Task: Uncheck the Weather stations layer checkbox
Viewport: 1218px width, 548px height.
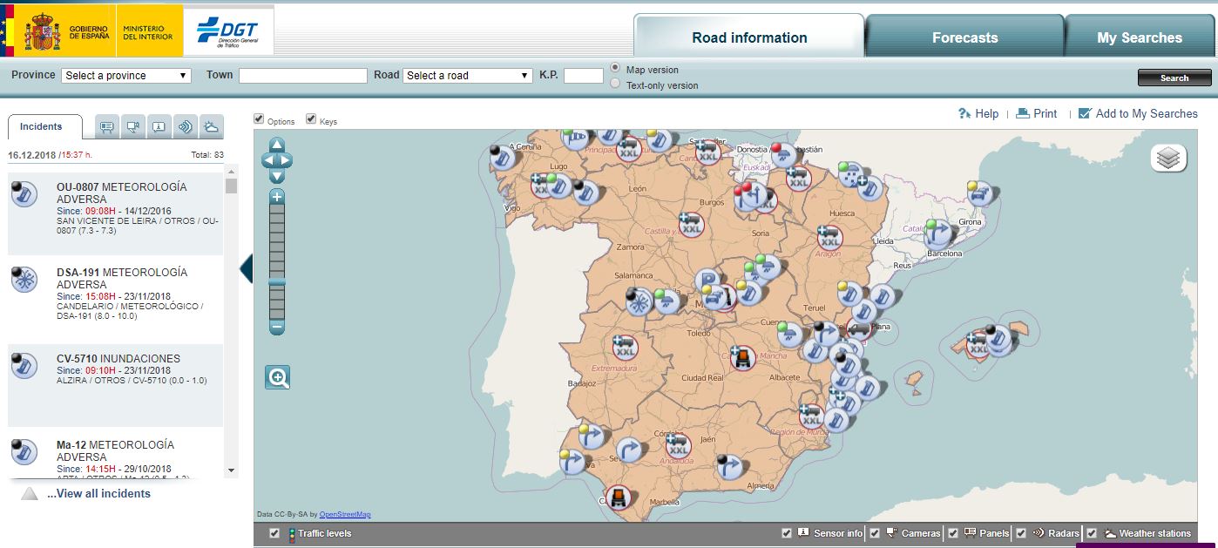Action: tap(1092, 533)
